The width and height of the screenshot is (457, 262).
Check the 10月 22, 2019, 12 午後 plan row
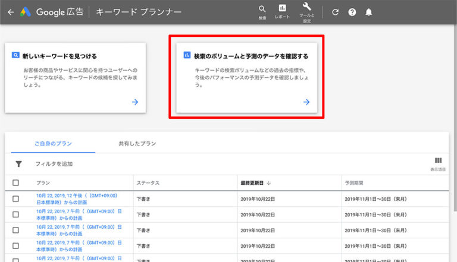pyautogui.click(x=15, y=199)
